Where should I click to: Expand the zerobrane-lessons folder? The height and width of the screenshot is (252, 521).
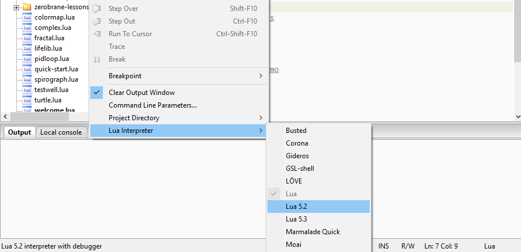pyautogui.click(x=17, y=7)
